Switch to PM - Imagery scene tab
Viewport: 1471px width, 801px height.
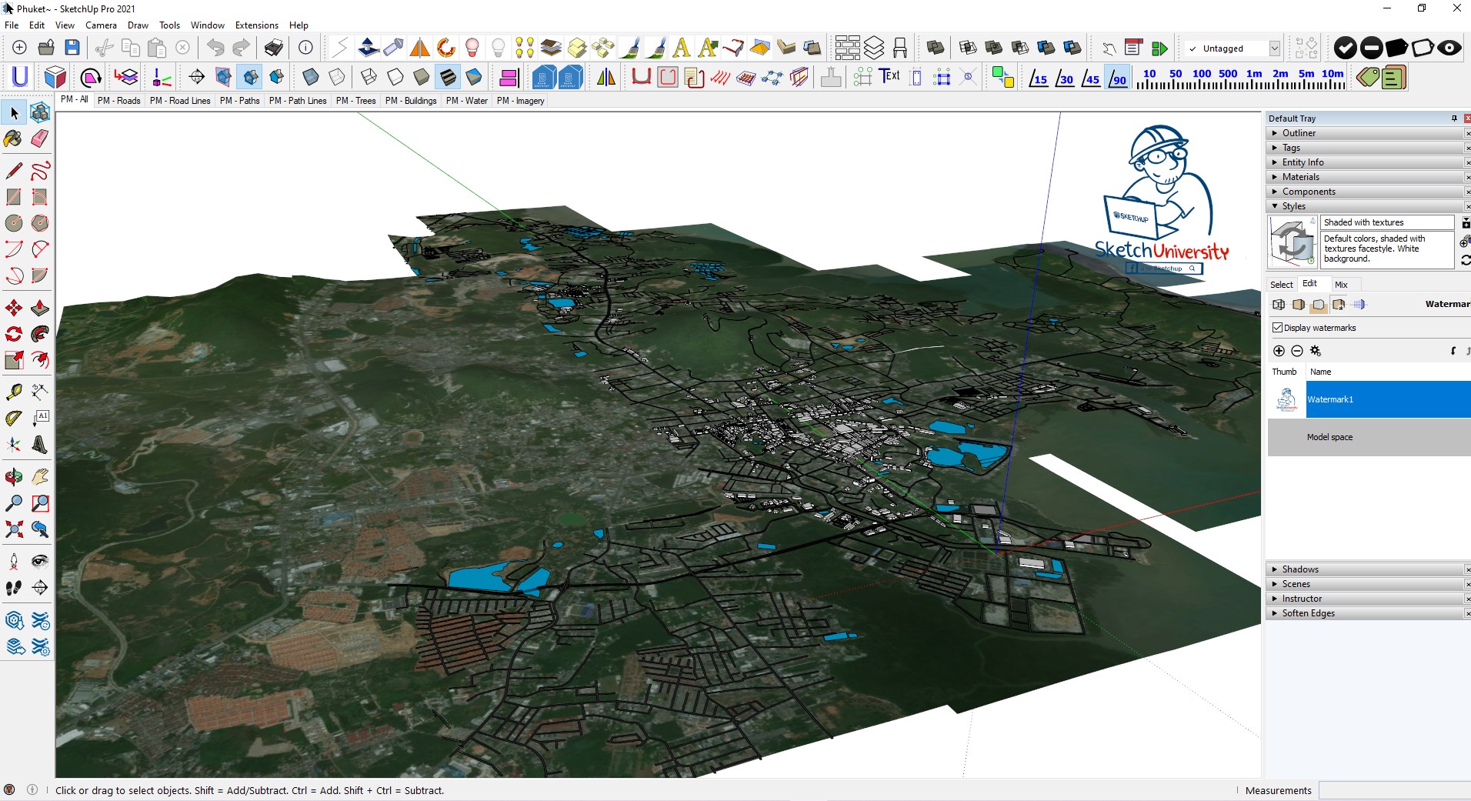pyautogui.click(x=520, y=101)
